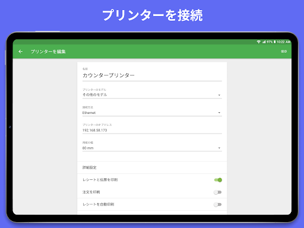Tap the 詳細設定 section header

(90, 167)
